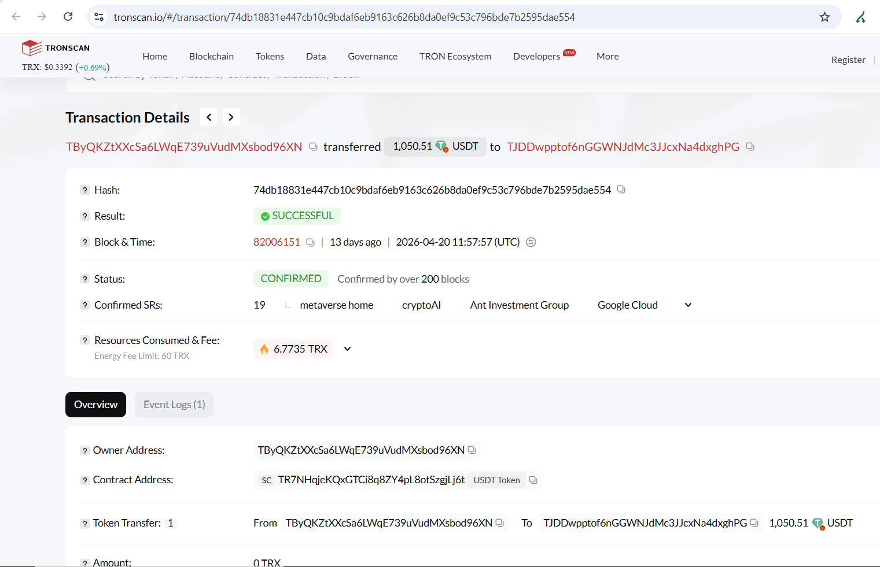880x567 pixels.
Task: Copy the transaction hash value
Action: pyautogui.click(x=621, y=190)
